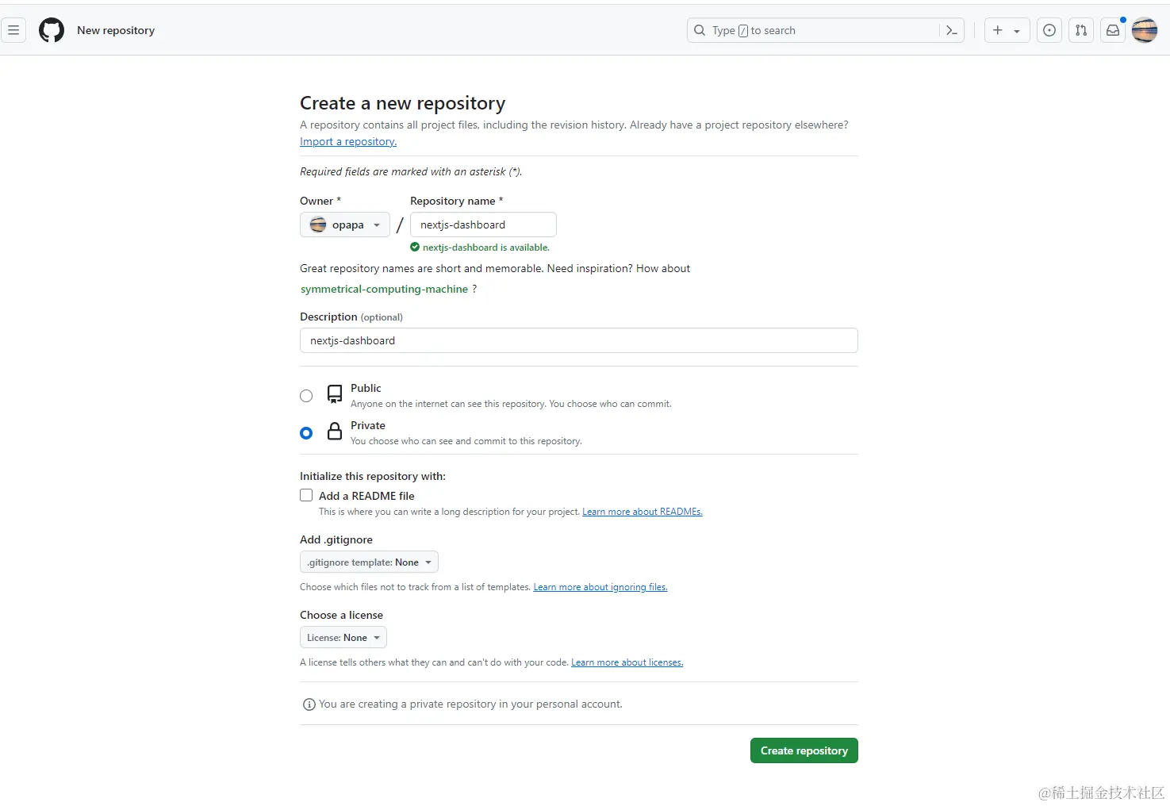This screenshot has width=1170, height=806.
Task: Open the hamburger navigation menu
Action: coord(13,30)
